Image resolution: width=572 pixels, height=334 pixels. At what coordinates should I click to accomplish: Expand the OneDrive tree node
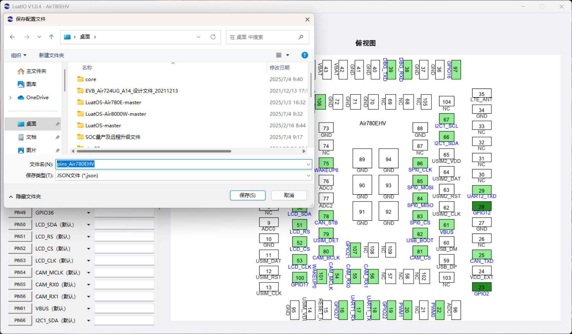tap(11, 97)
